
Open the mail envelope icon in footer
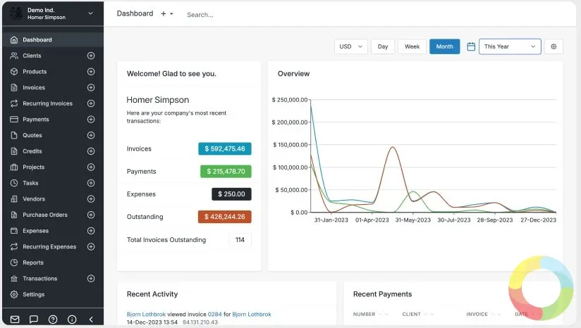[x=15, y=320]
